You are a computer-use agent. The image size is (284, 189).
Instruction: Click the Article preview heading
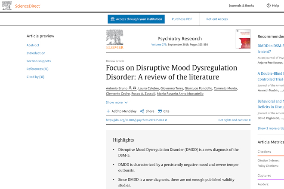pos(40,36)
